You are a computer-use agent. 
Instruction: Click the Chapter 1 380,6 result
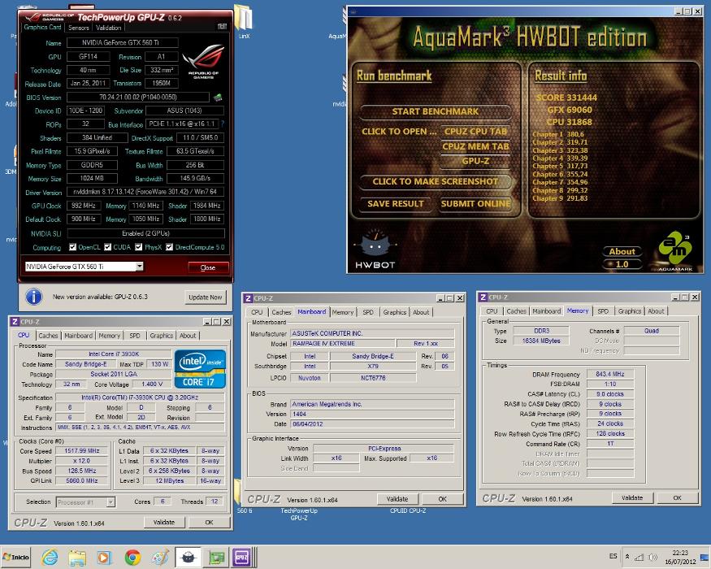[x=558, y=134]
